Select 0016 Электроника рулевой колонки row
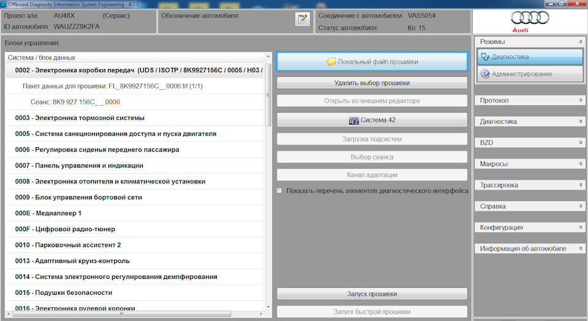Screen dimensions: 588x321 pos(135,307)
